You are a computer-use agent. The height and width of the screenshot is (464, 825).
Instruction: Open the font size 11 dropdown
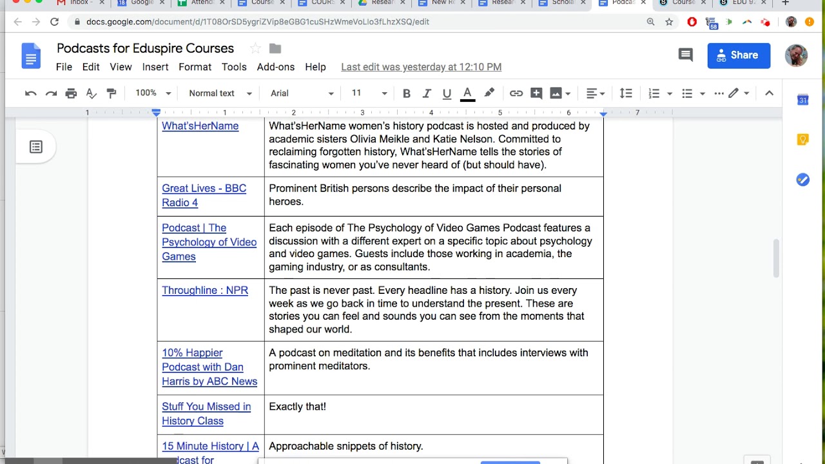pos(369,93)
